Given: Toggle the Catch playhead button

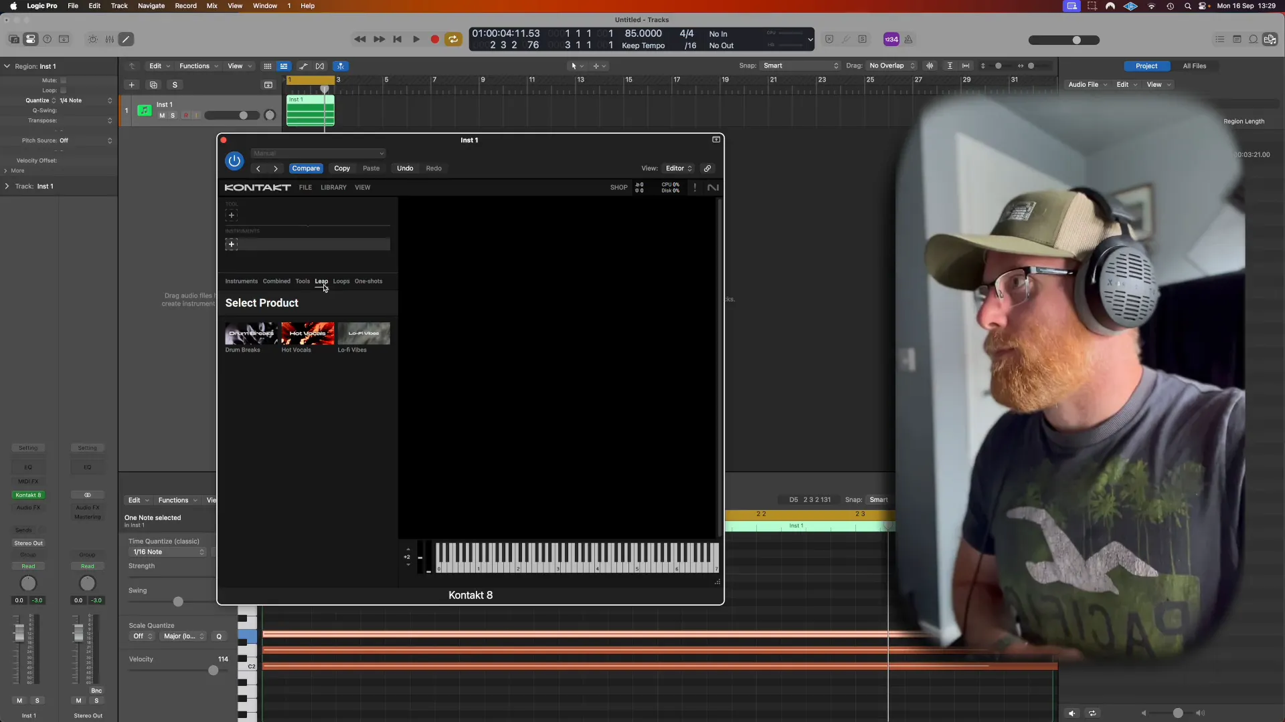Looking at the screenshot, I should [341, 66].
